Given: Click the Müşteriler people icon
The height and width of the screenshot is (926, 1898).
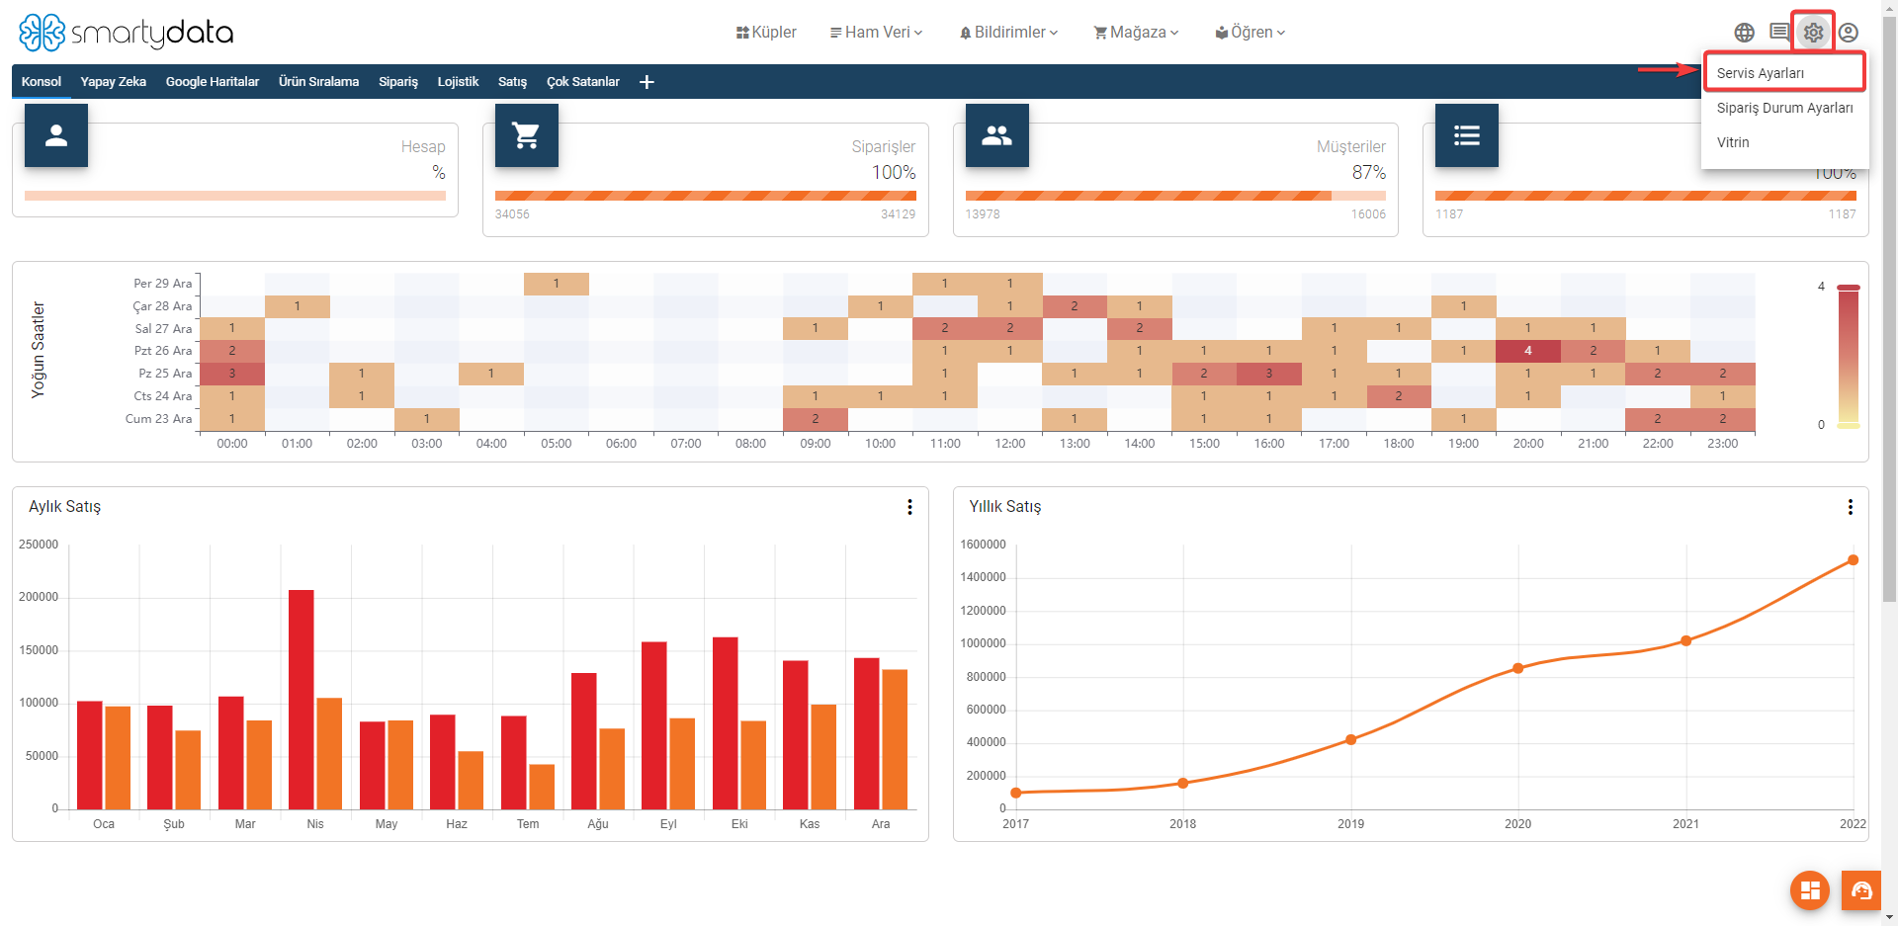Looking at the screenshot, I should (x=996, y=135).
